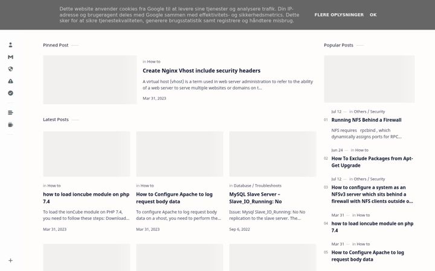The image size is (435, 271).
Task: Click the 'Popular Posts' heading
Action: (338, 45)
